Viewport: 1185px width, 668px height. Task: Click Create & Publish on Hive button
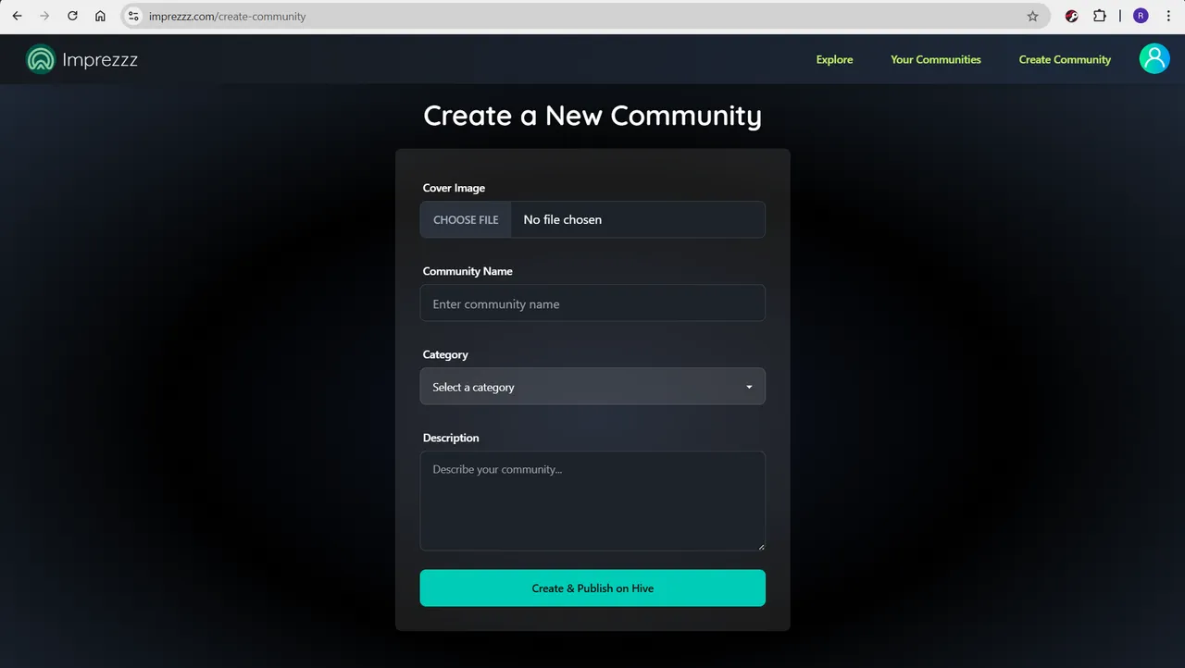(592, 588)
